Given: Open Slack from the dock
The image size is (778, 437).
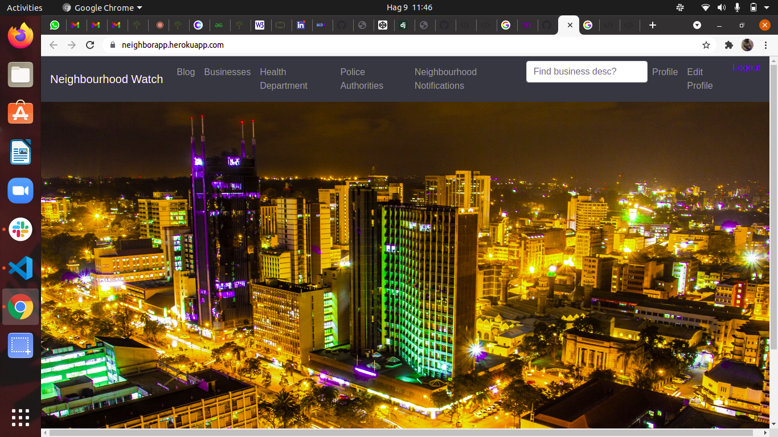Looking at the screenshot, I should coord(21,229).
